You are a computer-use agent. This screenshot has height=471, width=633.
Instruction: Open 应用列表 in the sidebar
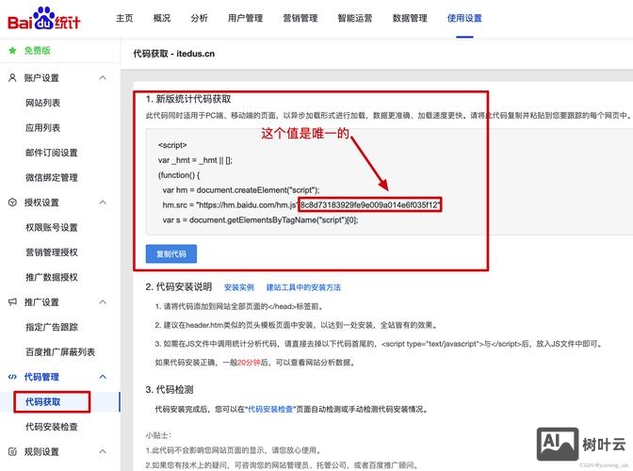pos(42,128)
